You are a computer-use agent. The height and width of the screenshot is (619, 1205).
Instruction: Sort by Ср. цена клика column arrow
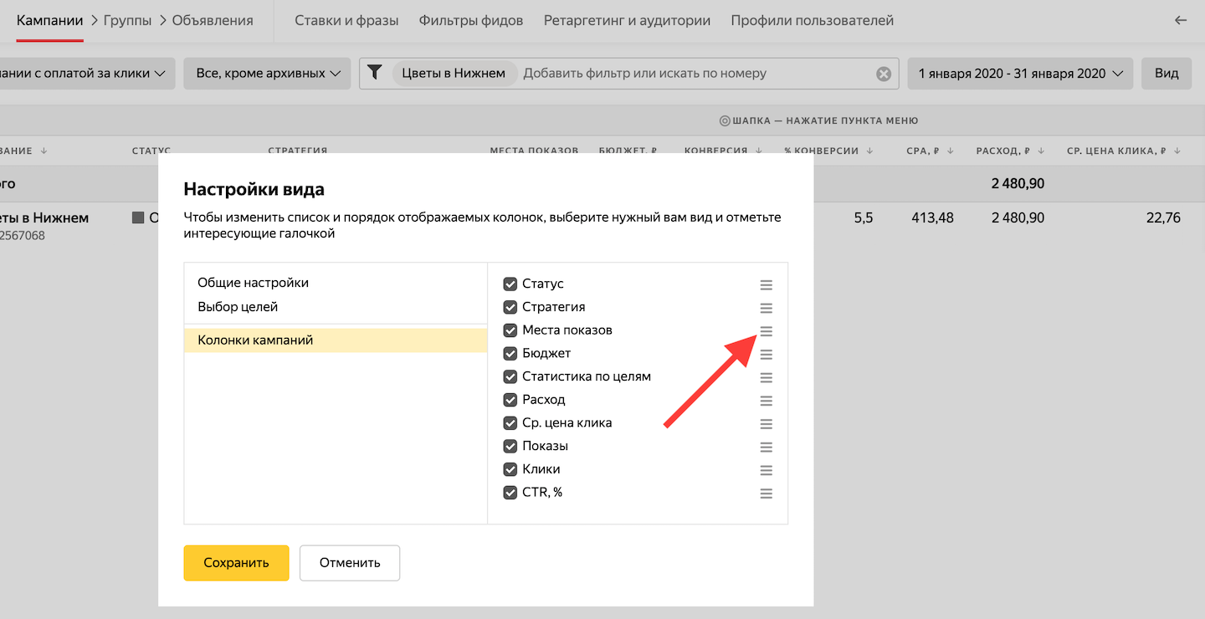pyautogui.click(x=1177, y=151)
